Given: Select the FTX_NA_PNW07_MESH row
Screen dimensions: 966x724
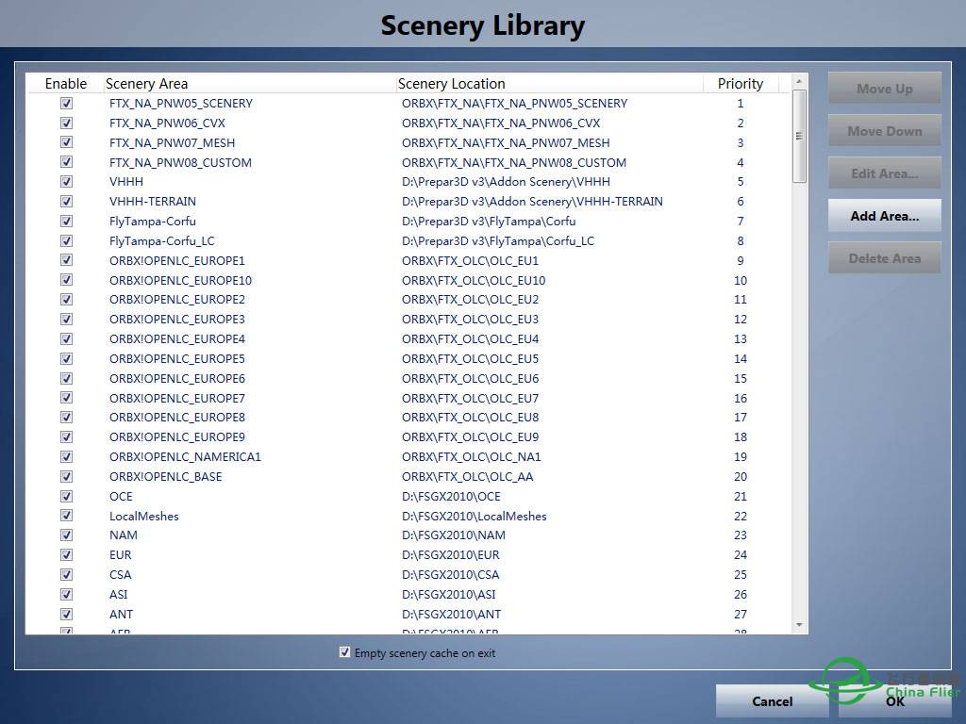Looking at the screenshot, I should 172,143.
